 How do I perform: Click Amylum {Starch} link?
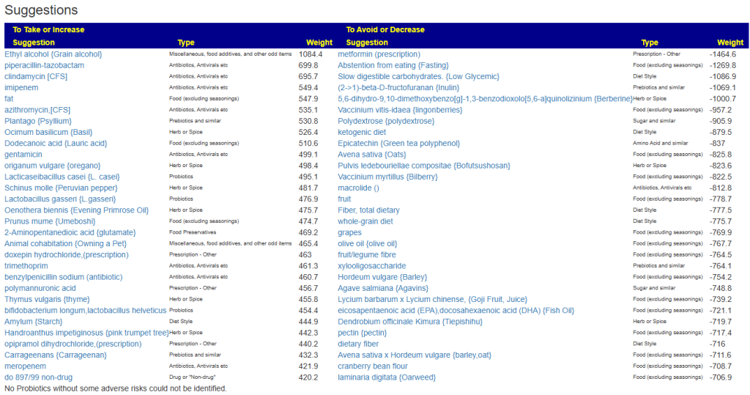click(34, 321)
